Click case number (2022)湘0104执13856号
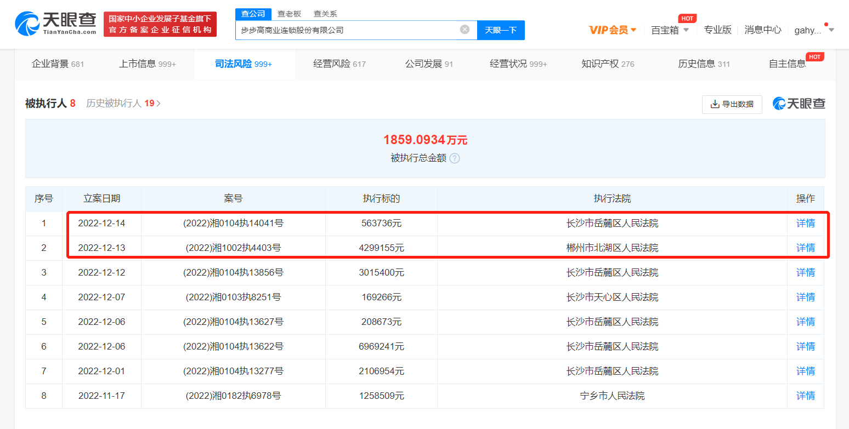 point(233,272)
